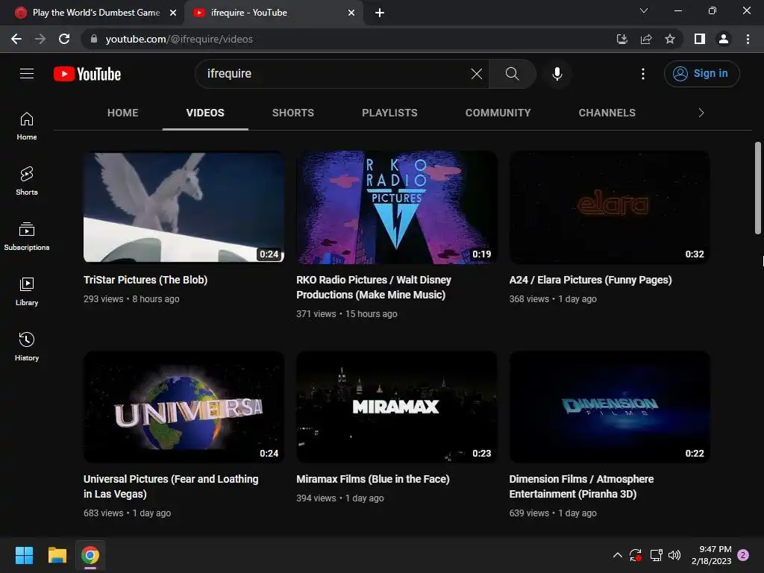Screen dimensions: 764x573
Task: Click the install/download icon in address bar
Action: [x=622, y=39]
